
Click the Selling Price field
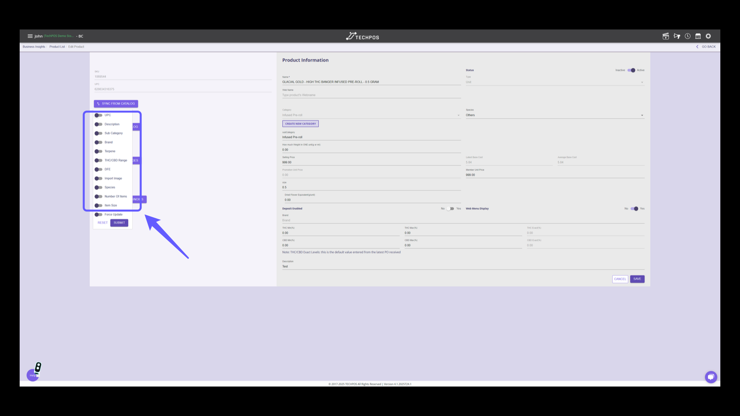(371, 163)
